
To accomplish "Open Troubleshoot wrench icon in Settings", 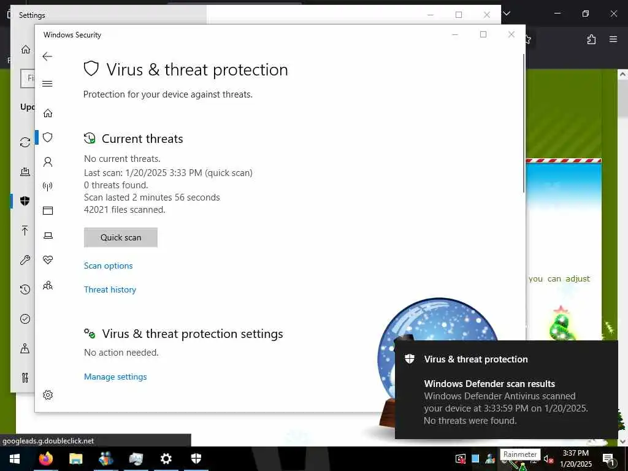I will 25,260.
